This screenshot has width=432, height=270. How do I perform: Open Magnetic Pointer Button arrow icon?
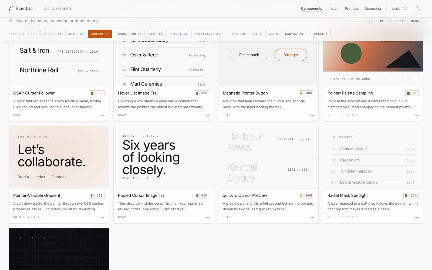tap(312, 115)
